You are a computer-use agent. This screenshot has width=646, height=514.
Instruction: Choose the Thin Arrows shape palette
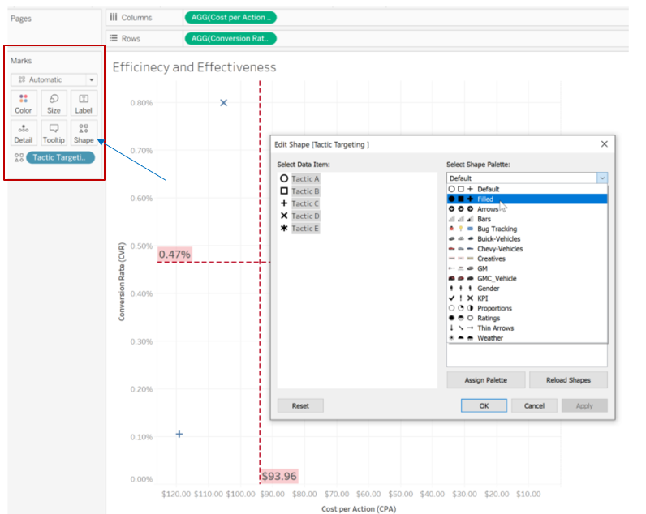click(527, 328)
